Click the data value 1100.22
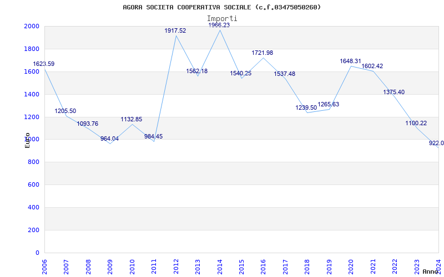The width and height of the screenshot is (444, 277). (416, 123)
